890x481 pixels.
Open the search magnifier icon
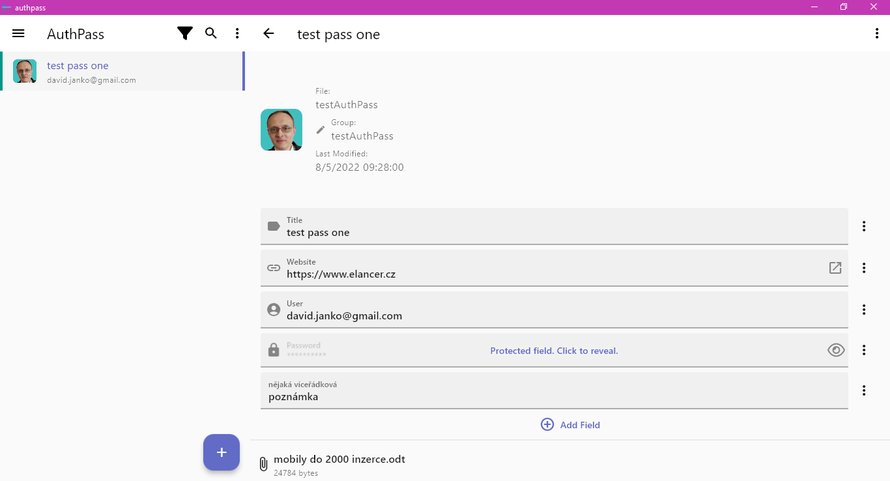pos(211,33)
